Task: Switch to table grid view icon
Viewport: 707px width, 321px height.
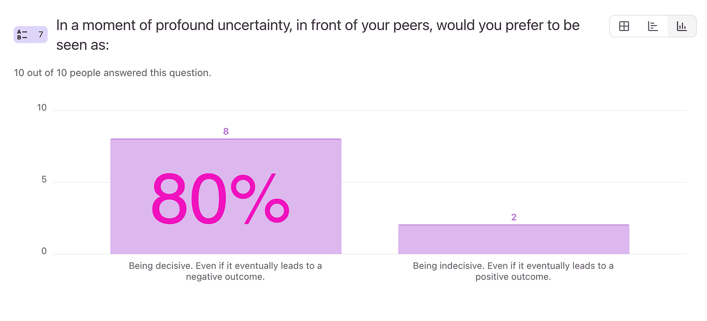Action: (624, 26)
